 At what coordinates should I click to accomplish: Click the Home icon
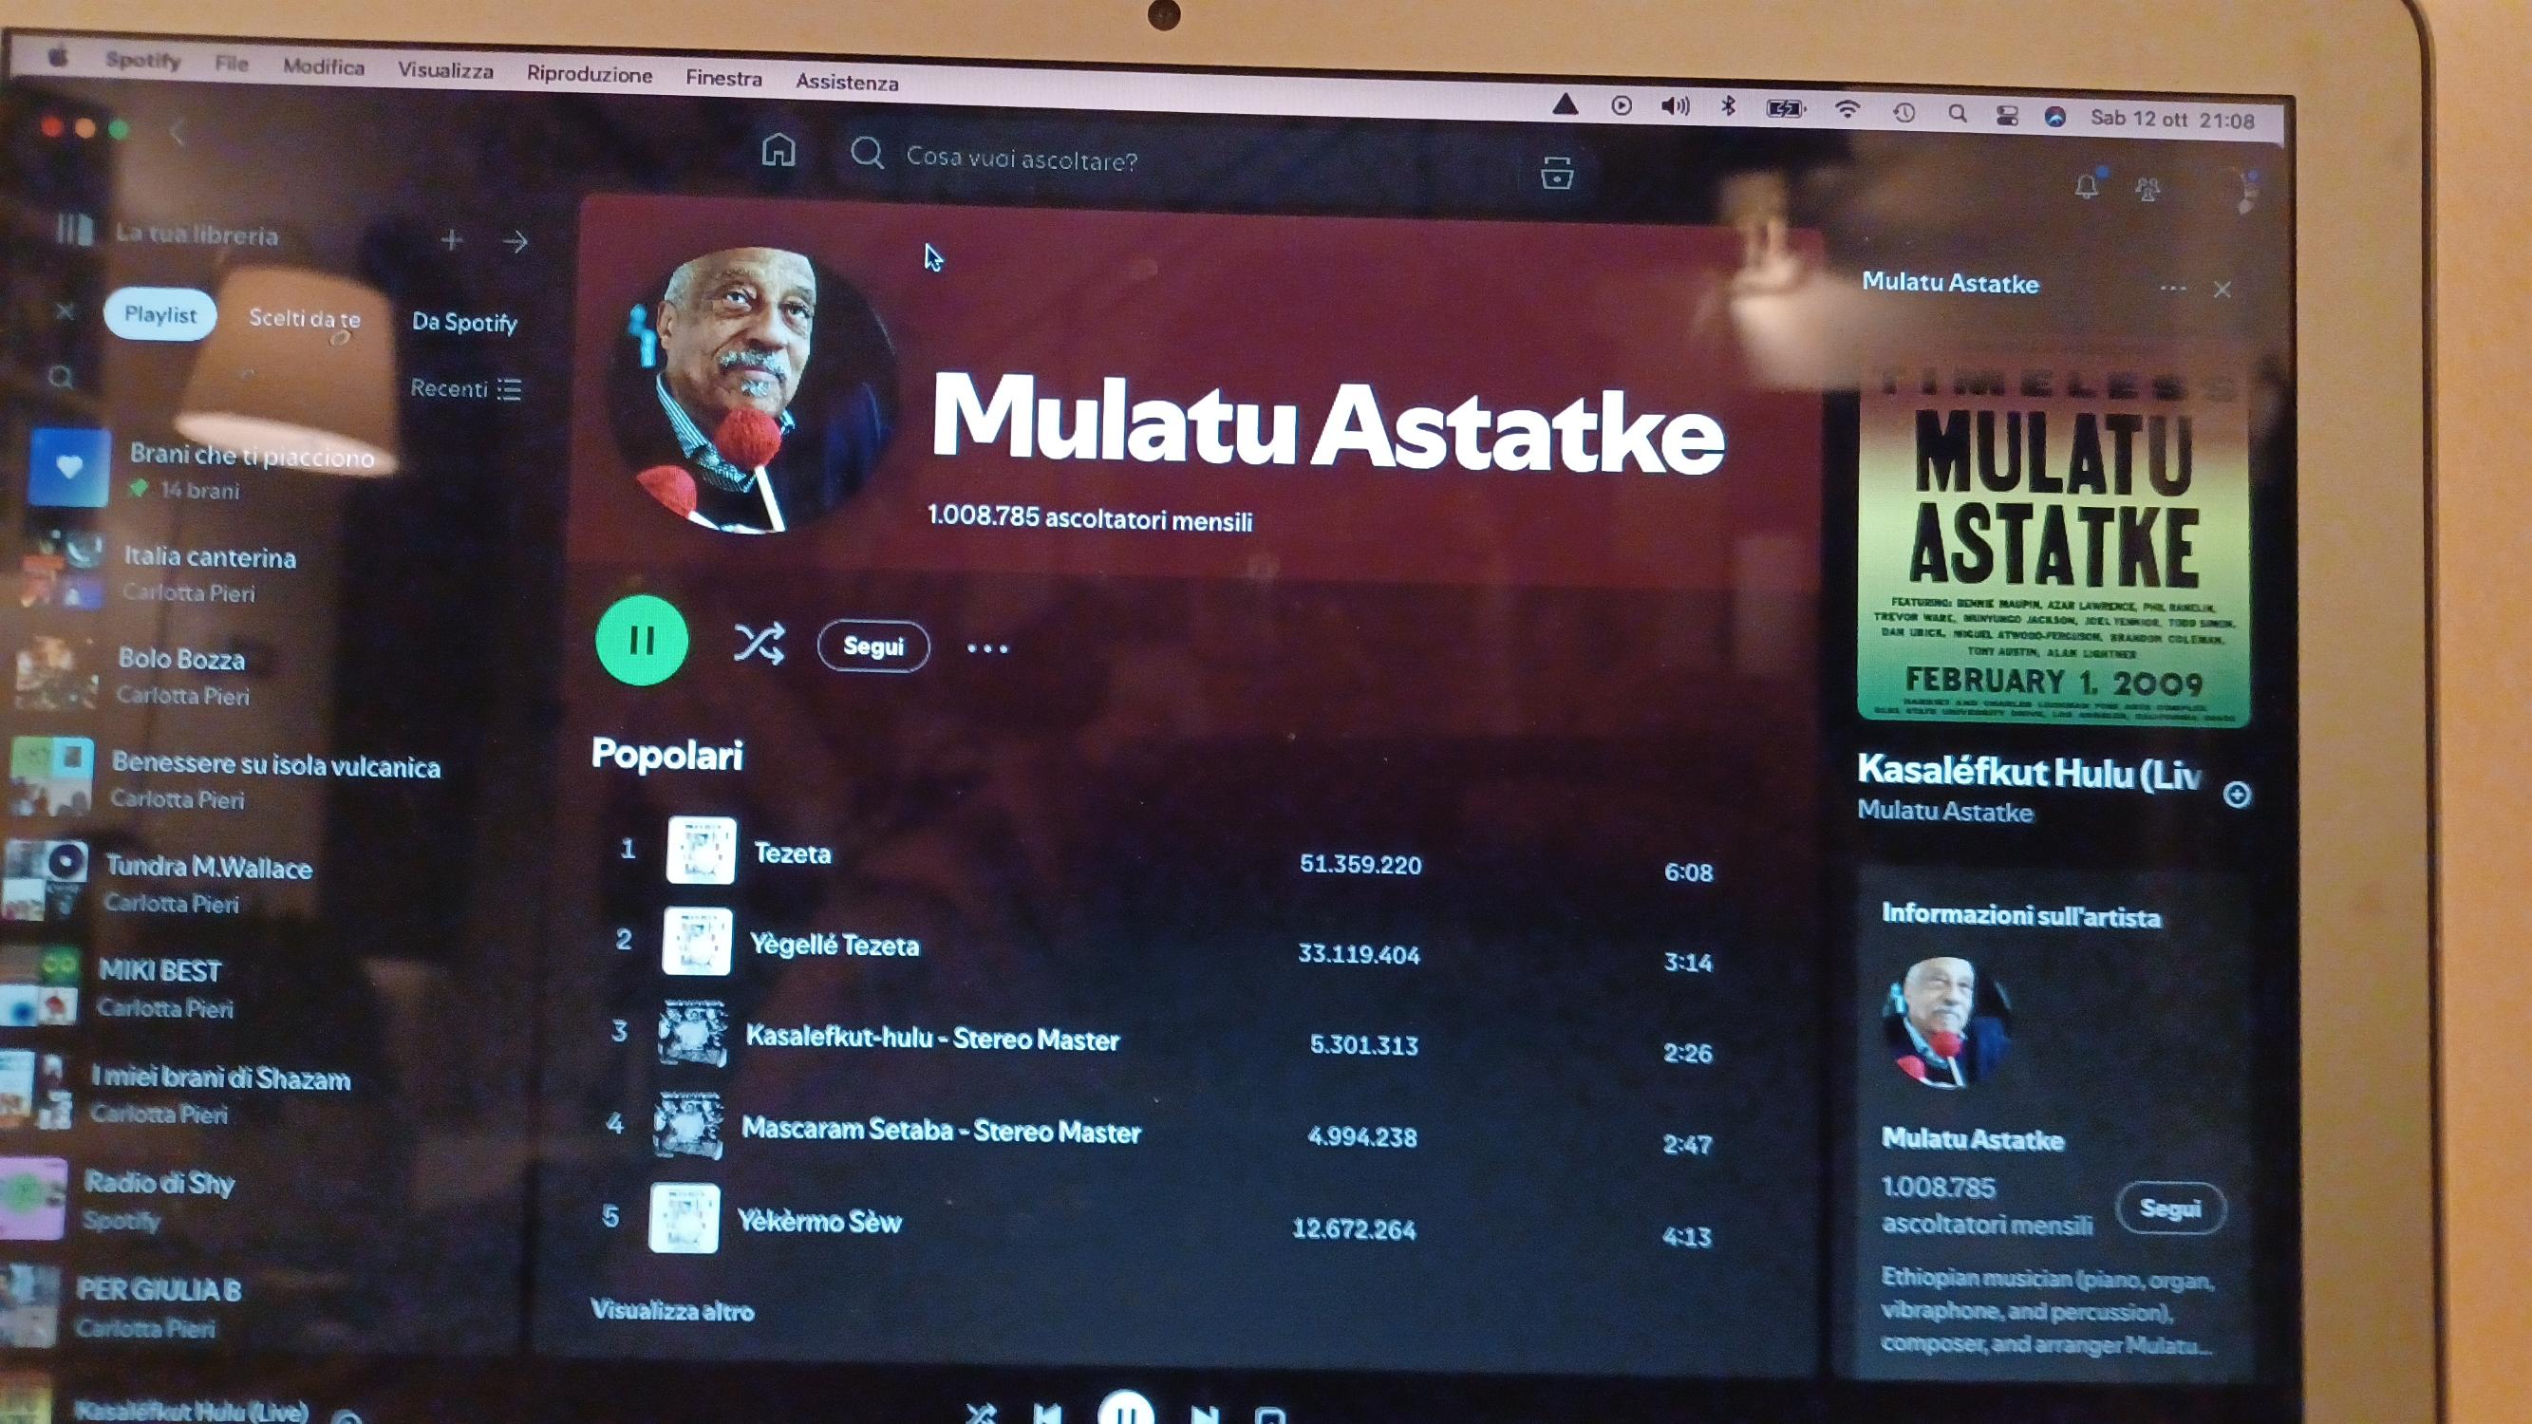tap(778, 150)
